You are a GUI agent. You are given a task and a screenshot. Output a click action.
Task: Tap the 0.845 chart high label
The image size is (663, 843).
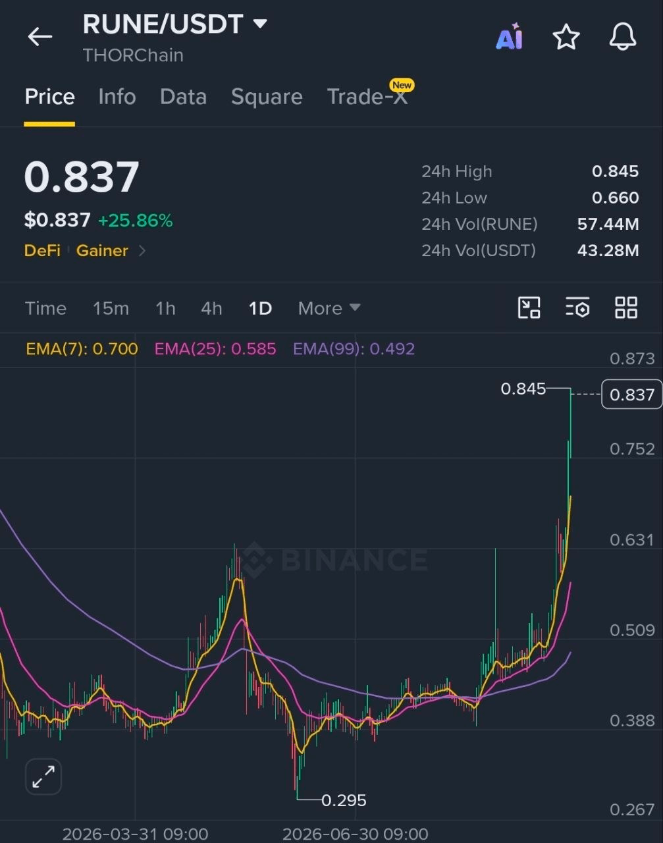523,389
